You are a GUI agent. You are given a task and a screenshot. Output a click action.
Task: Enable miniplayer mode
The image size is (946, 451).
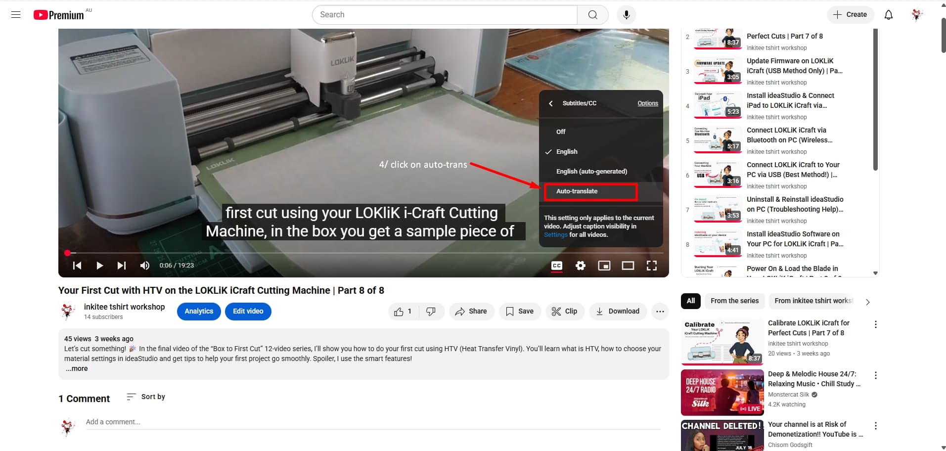point(604,266)
